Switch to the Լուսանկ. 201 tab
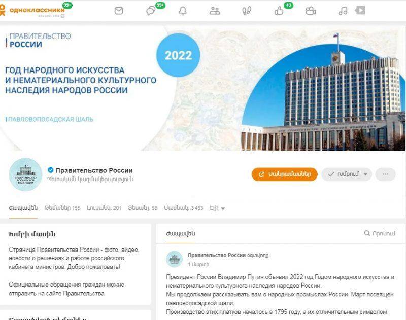Viewport: 406px width, 320px height. point(104,208)
